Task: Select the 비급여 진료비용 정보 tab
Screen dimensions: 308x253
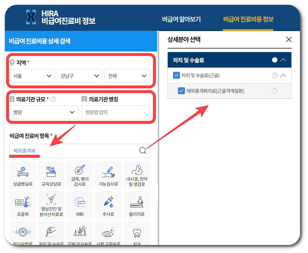Action: (248, 19)
